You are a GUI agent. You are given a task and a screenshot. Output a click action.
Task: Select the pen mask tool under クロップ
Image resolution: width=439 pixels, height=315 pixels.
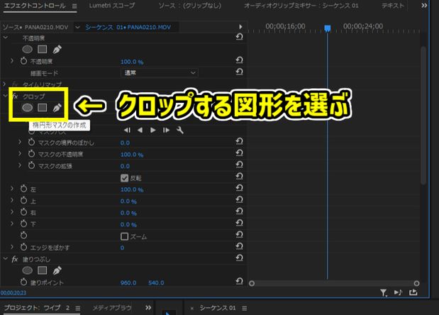coord(57,108)
